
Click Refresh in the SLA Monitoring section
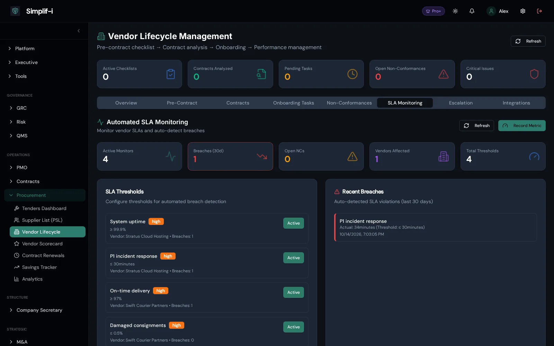click(476, 126)
